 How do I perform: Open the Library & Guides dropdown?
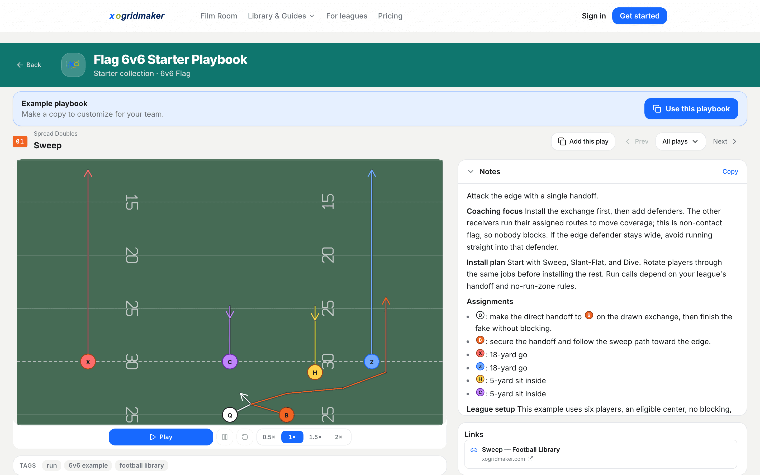(x=281, y=16)
